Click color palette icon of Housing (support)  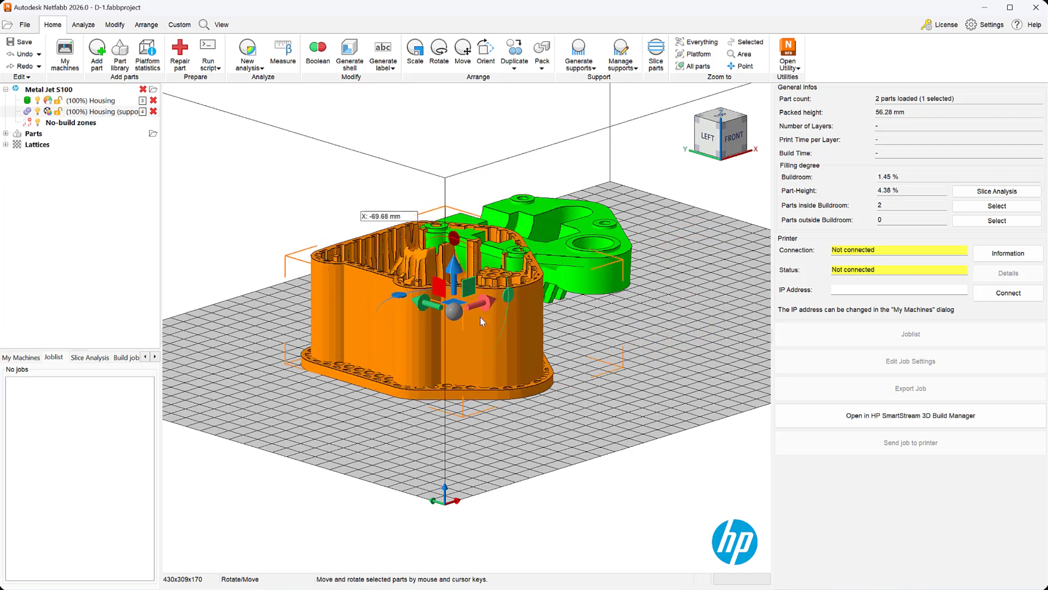pos(48,111)
